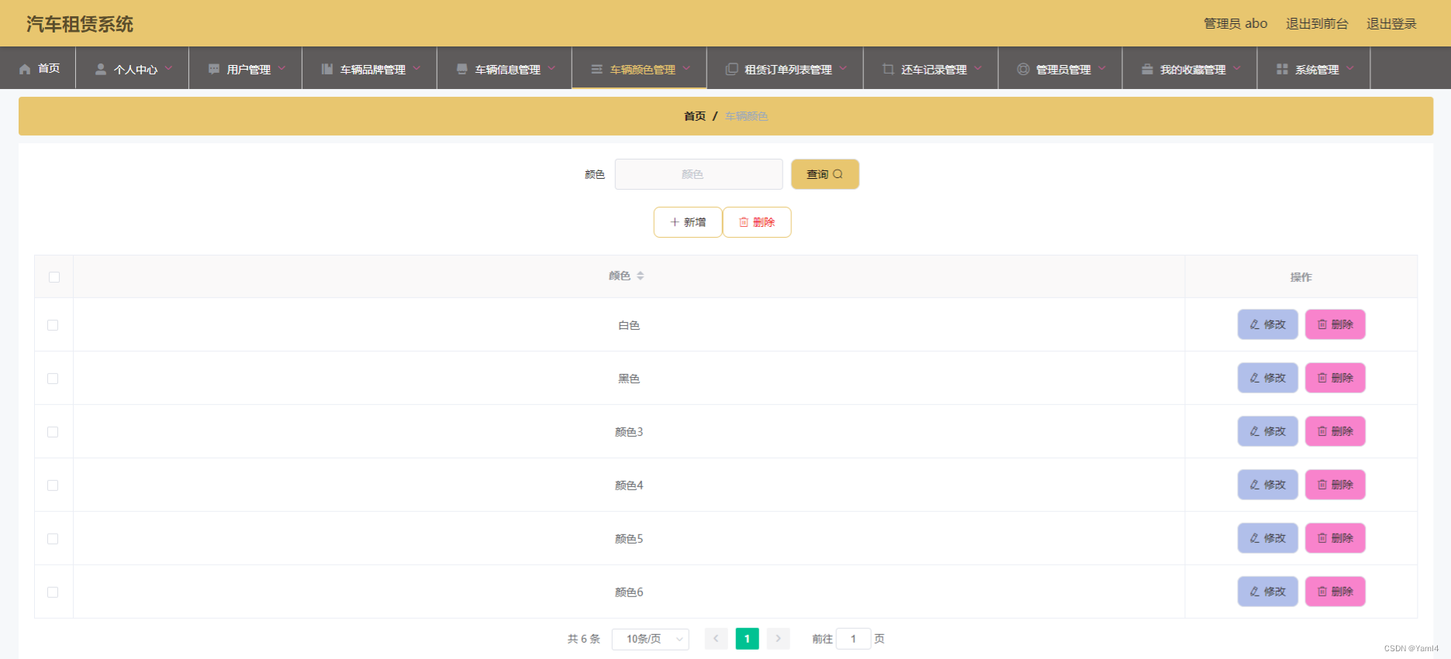Click the sort arrows in 颜色 column header
This screenshot has height=659, width=1451.
[x=641, y=276]
